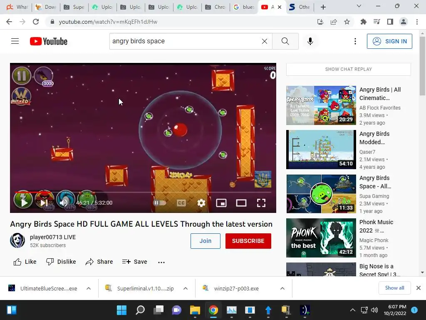The width and height of the screenshot is (426, 320).
Task: Click the address bar URL
Action: [108, 22]
